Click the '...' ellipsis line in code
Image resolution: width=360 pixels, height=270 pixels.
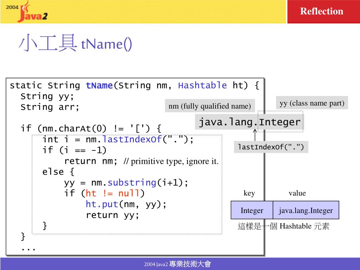(x=28, y=249)
